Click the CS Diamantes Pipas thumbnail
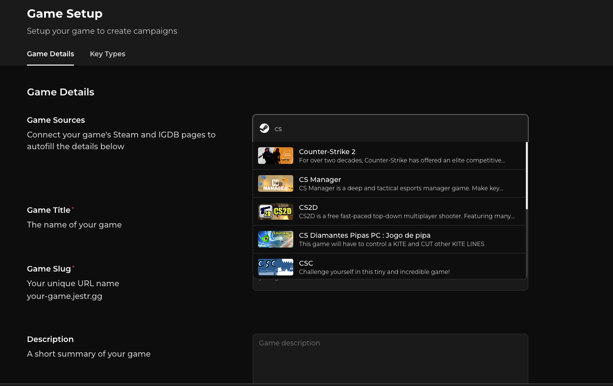Image resolution: width=613 pixels, height=386 pixels. tap(276, 239)
